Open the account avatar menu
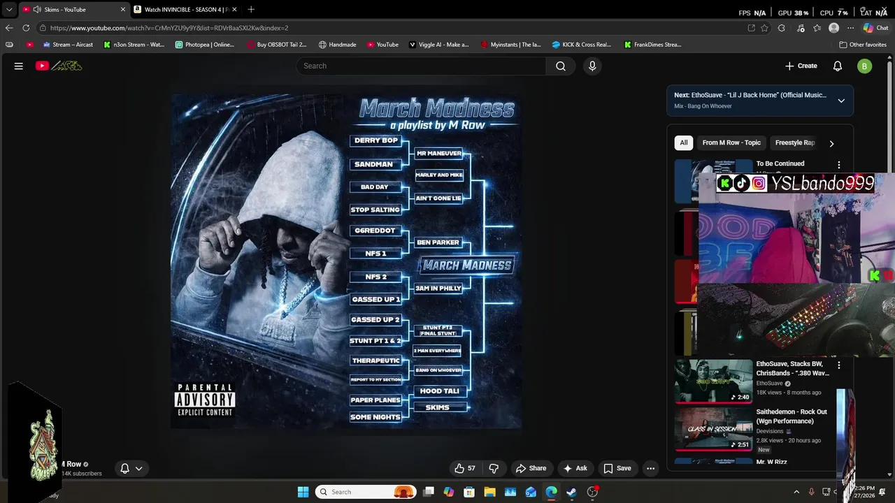The width and height of the screenshot is (895, 503). (865, 66)
